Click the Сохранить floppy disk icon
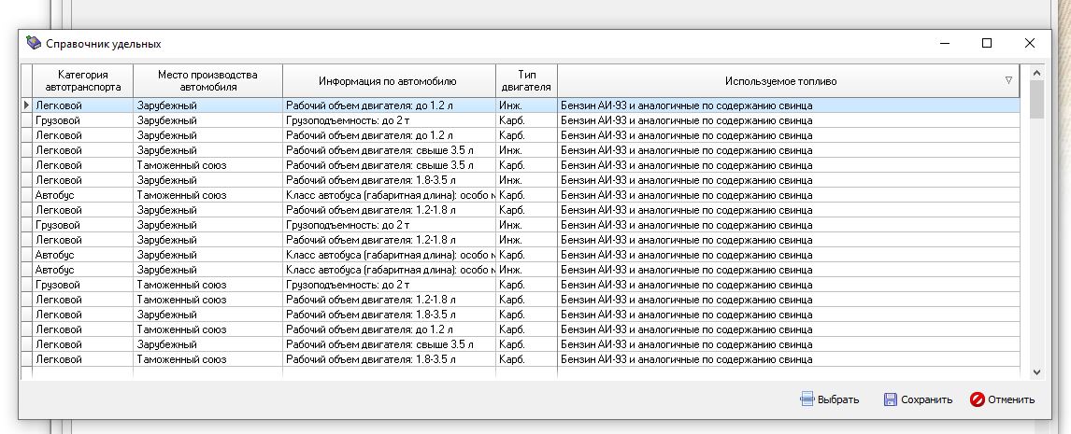The height and width of the screenshot is (434, 1071). (891, 399)
